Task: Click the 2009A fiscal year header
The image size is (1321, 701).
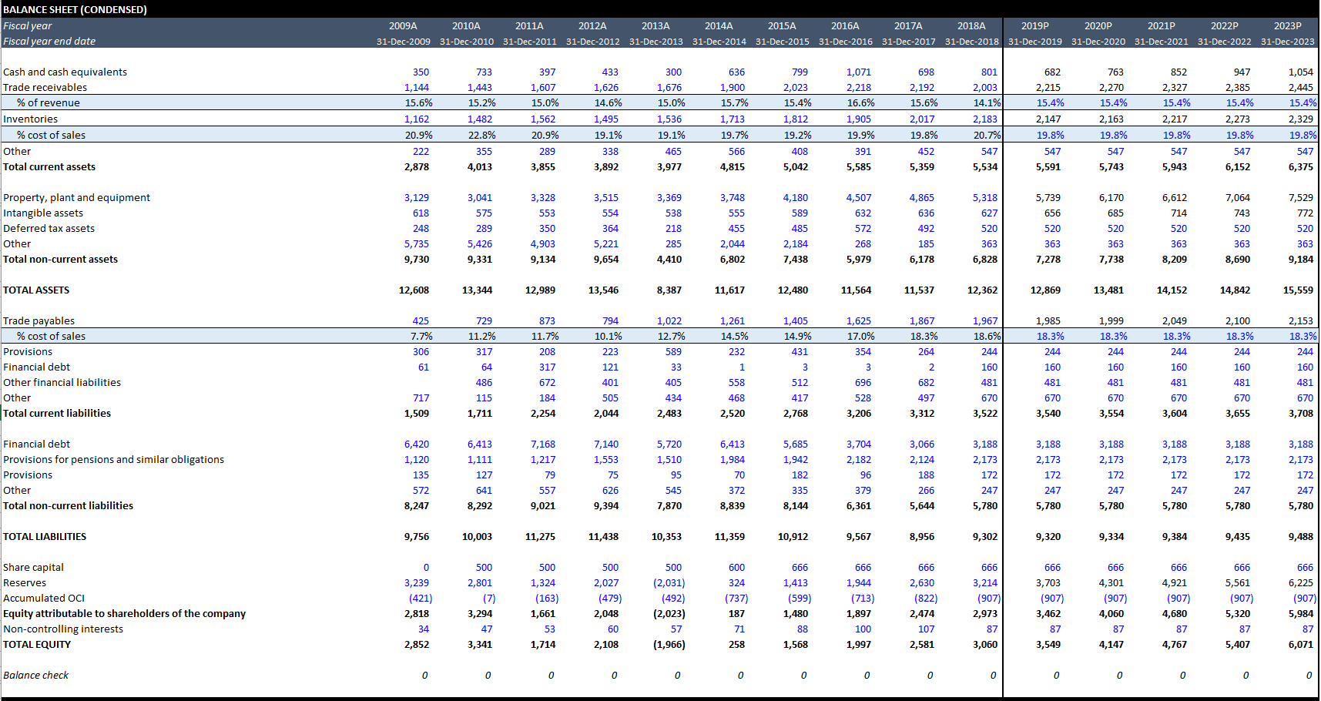Action: [403, 26]
